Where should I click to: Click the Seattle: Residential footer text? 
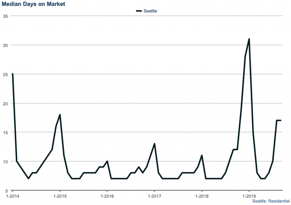point(271,201)
